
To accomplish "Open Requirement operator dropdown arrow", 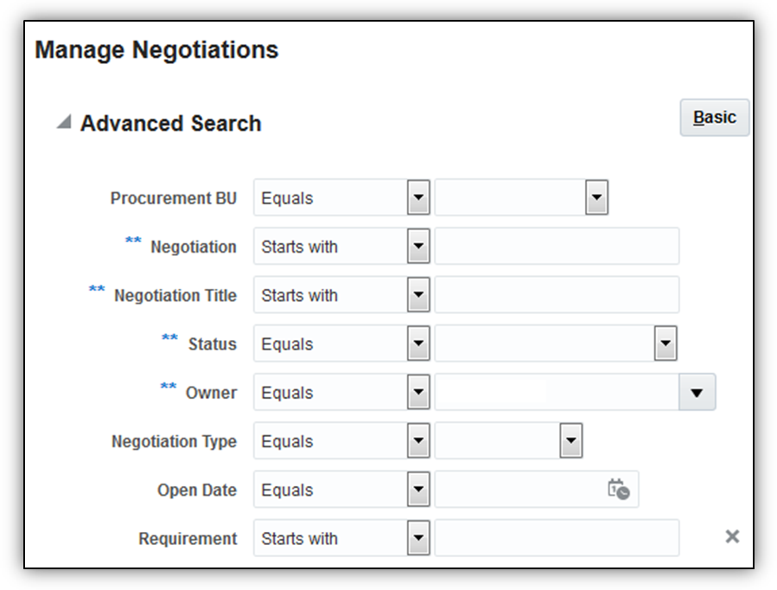I will coord(418,538).
